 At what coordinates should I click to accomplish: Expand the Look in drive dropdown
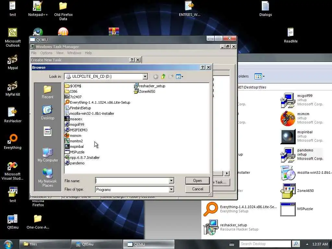pos(145,77)
